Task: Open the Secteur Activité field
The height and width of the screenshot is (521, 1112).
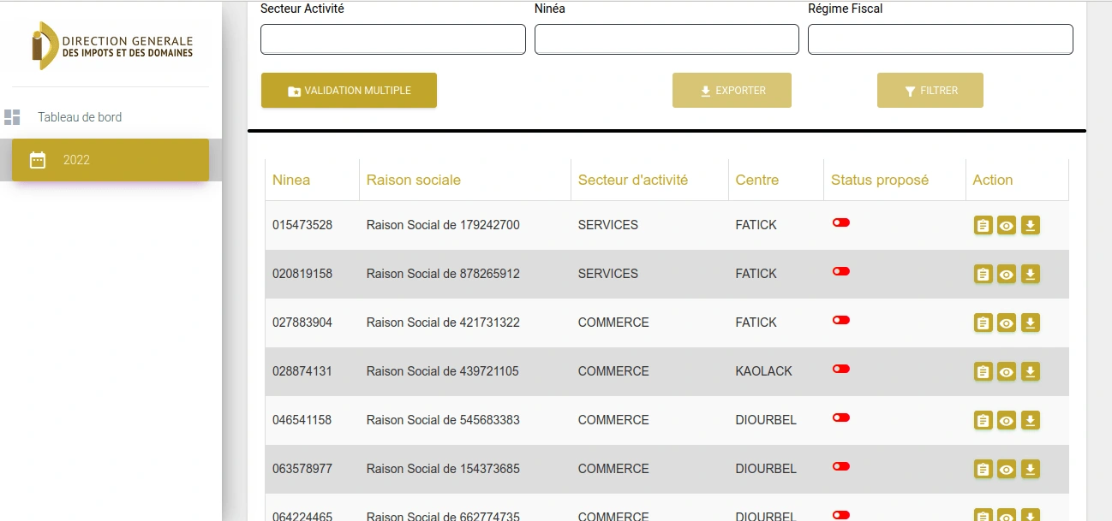Action: [x=392, y=39]
